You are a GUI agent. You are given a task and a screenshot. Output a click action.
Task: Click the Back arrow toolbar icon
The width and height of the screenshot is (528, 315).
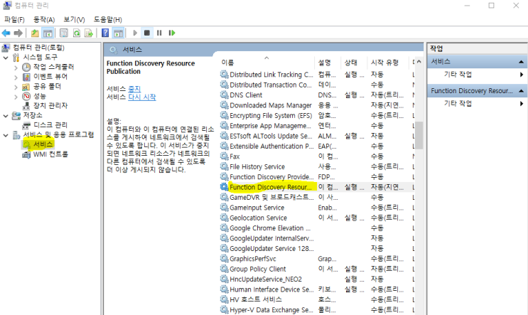click(6, 33)
